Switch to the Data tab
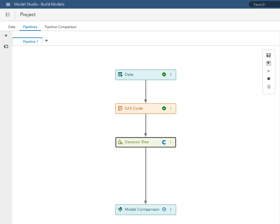The height and width of the screenshot is (224, 280). point(12,27)
